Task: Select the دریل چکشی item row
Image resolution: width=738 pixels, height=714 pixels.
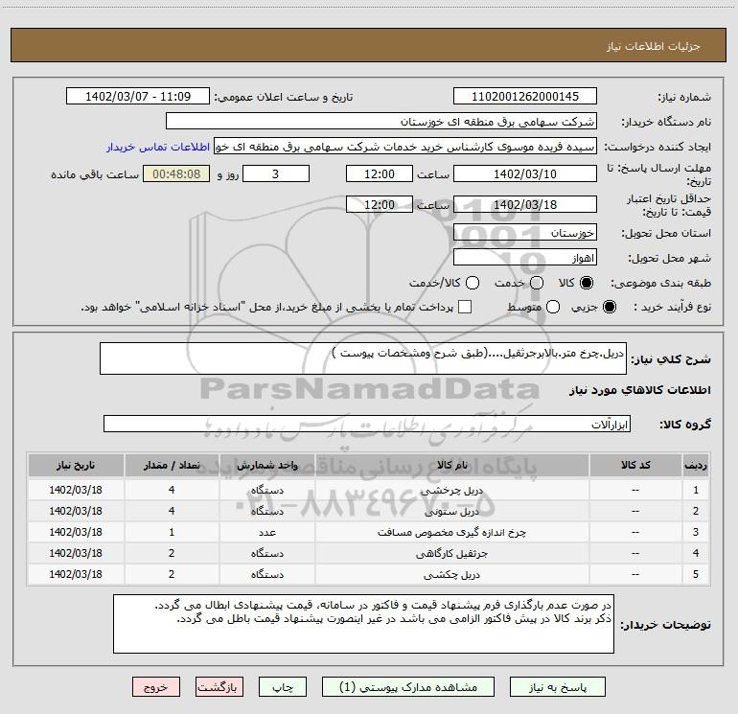Action: coord(369,575)
